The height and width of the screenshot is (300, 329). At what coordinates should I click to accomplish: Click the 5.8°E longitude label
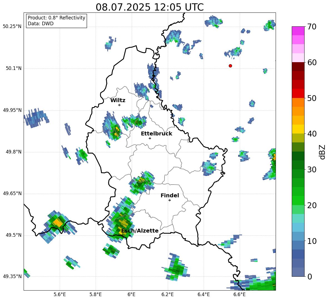[96, 294]
